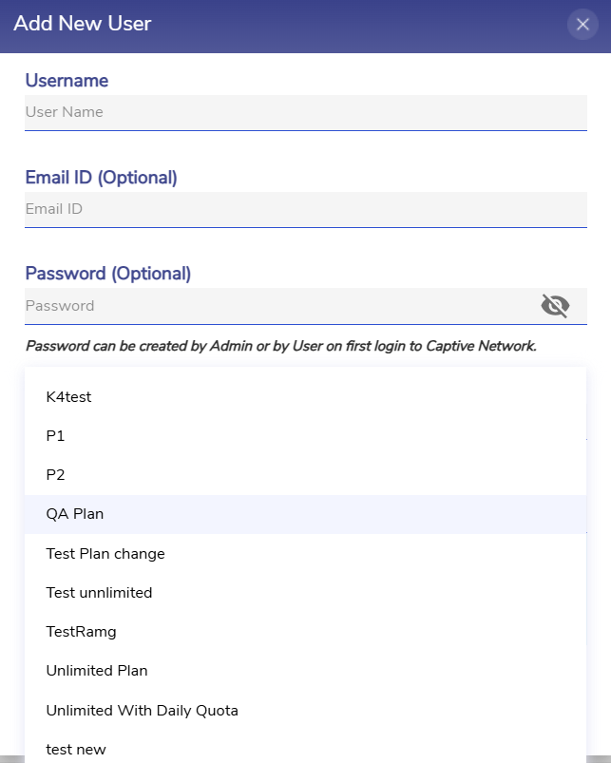Select the K4test plan option
This screenshot has width=611, height=763.
68,397
